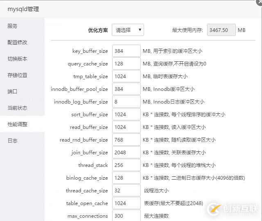Open the 优化方案 dropdown
262x221 pixels.
pos(128,30)
